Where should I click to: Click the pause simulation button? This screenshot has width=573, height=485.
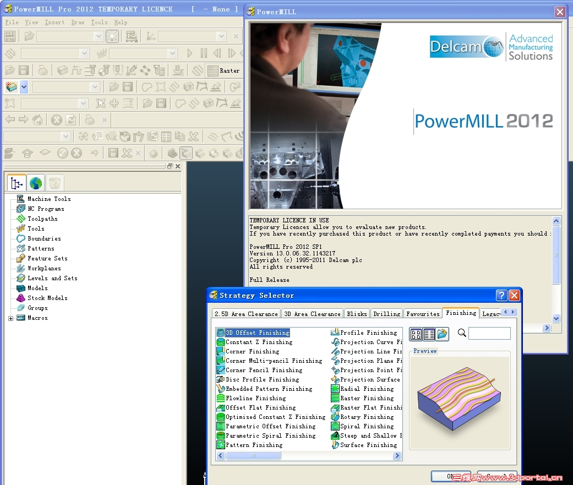(x=204, y=53)
